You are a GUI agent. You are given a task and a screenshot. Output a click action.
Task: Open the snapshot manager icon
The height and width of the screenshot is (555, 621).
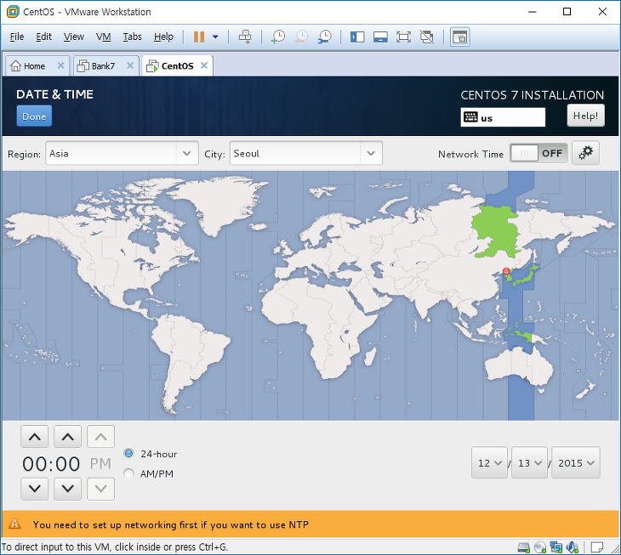pyautogui.click(x=325, y=37)
